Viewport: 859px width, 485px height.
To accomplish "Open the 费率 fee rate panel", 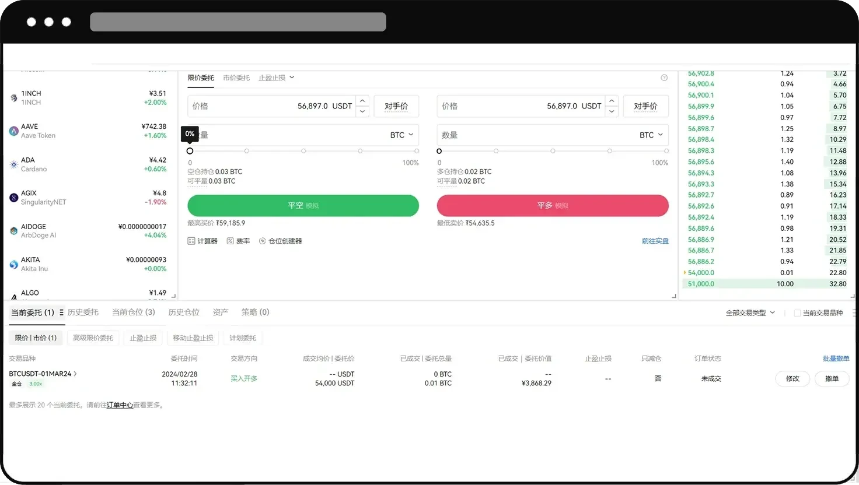I will coord(238,240).
